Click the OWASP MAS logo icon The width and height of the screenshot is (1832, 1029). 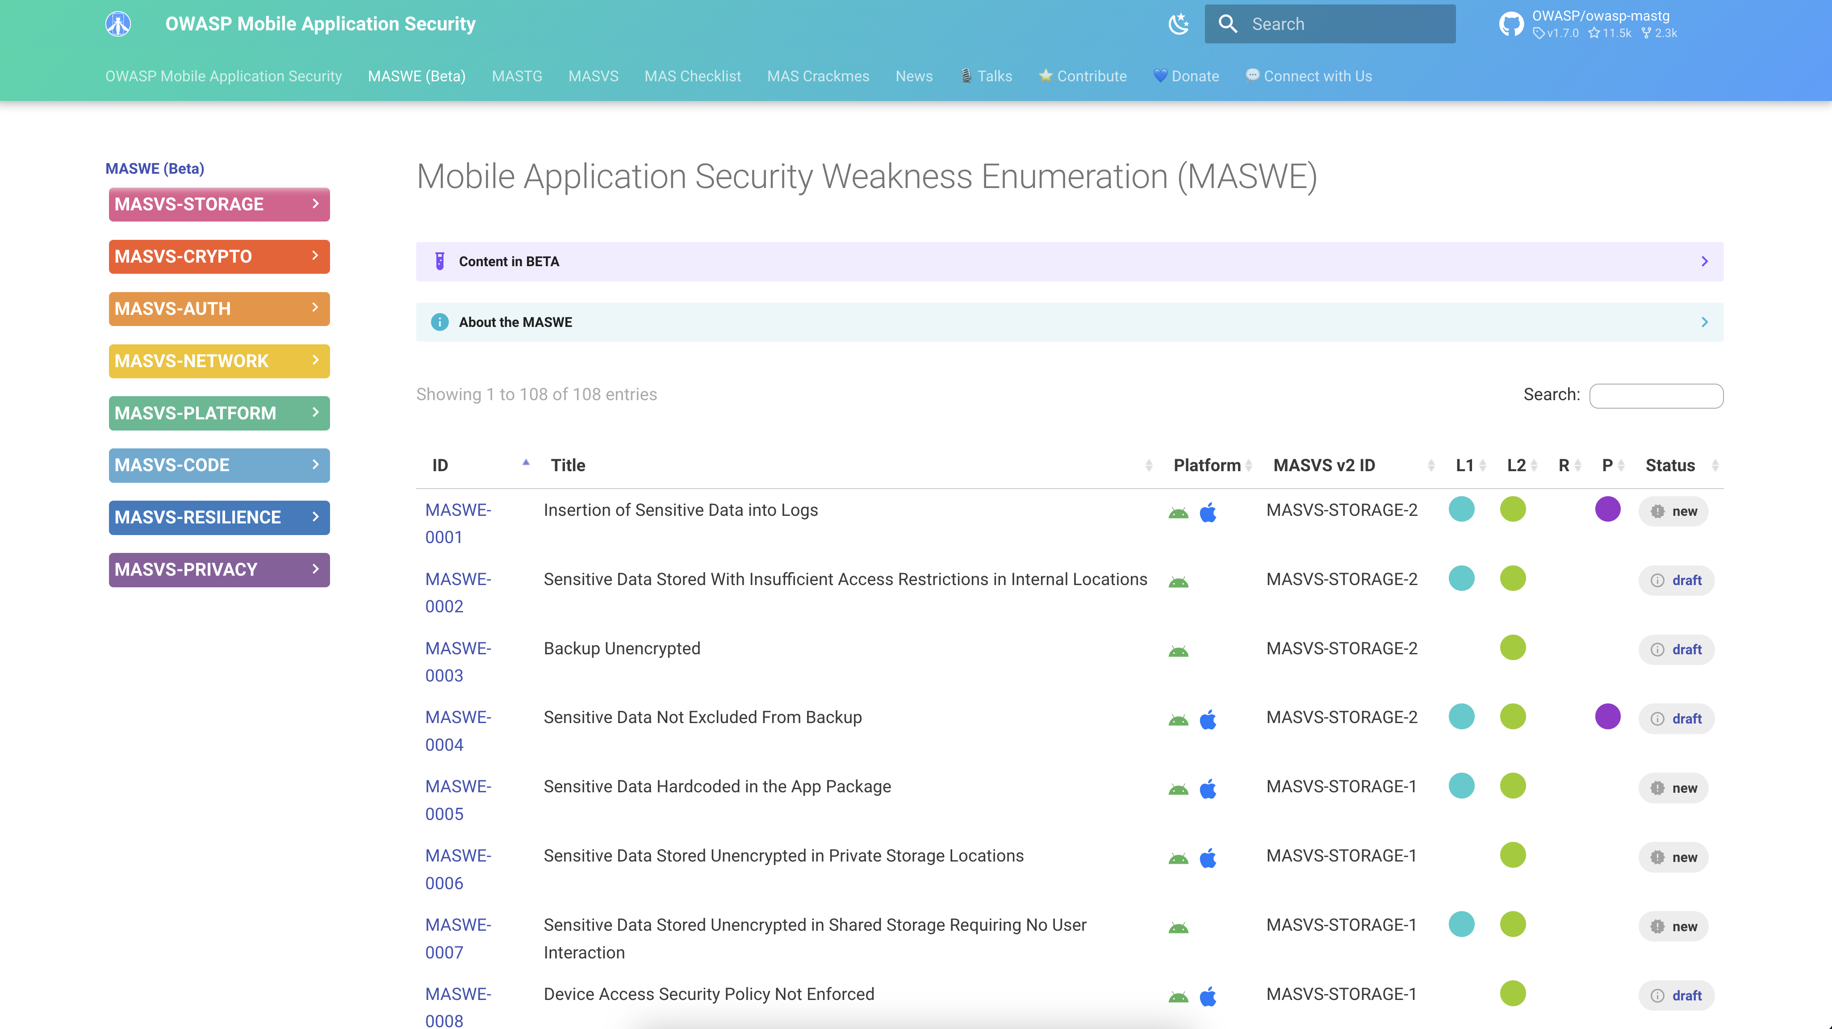(118, 24)
